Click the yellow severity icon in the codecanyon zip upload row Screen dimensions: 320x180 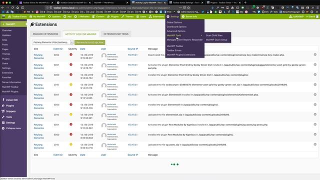pyautogui.click(x=71, y=84)
